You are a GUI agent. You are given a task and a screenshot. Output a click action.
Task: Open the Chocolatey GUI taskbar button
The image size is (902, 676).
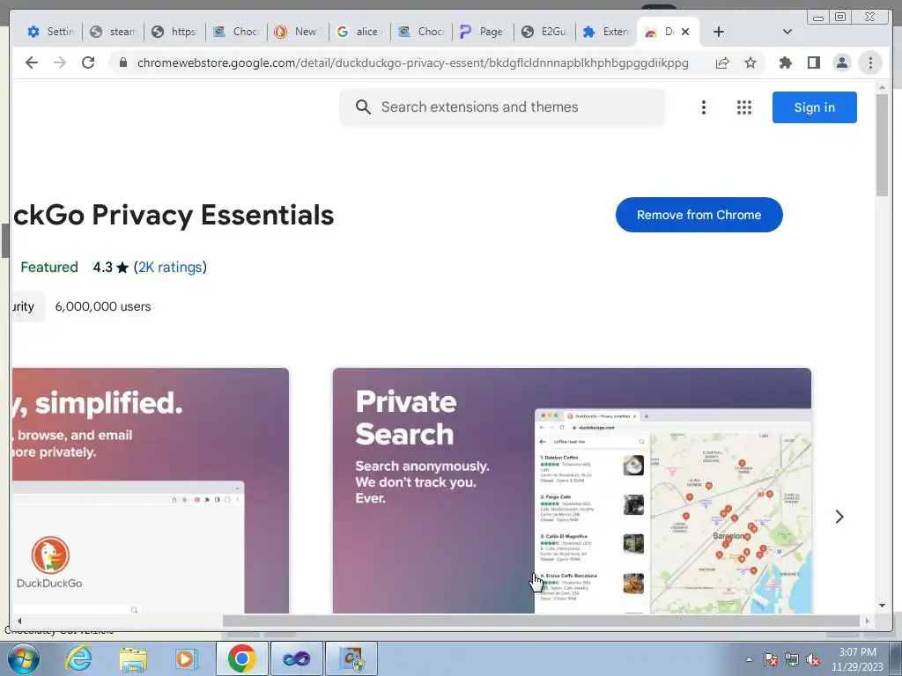[351, 658]
